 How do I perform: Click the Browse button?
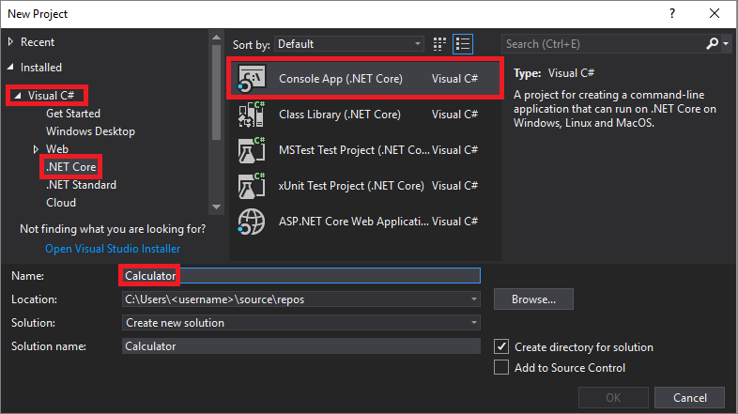534,299
